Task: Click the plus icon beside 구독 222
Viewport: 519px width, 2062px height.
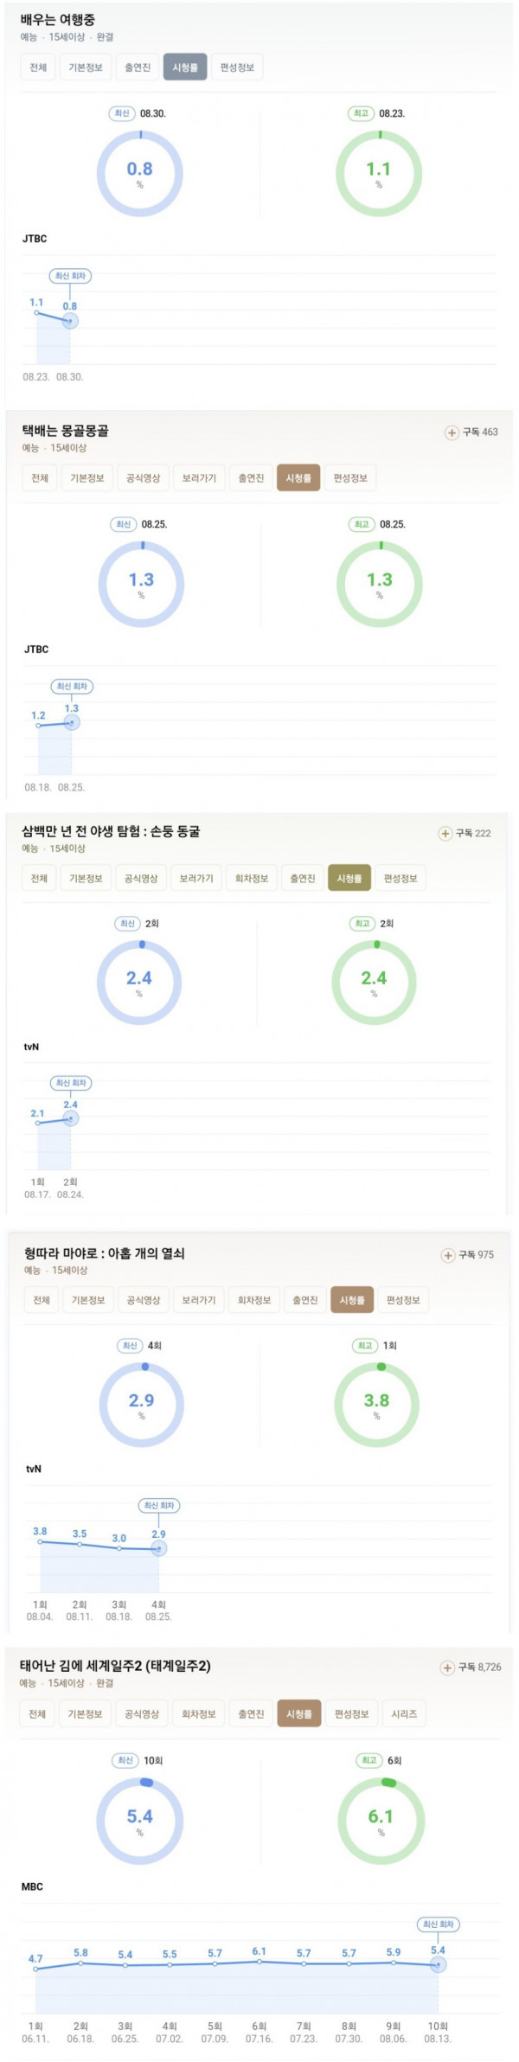Action: (x=445, y=834)
